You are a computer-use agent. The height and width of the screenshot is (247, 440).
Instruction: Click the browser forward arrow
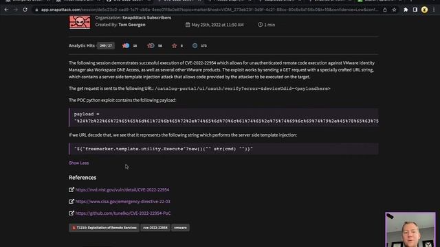16,10
